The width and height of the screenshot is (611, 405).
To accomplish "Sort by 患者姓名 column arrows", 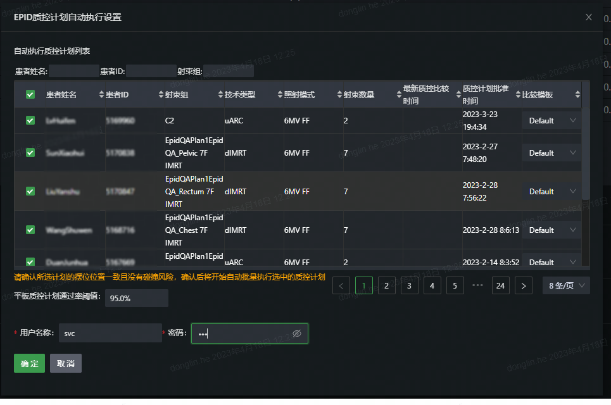I will tap(101, 94).
